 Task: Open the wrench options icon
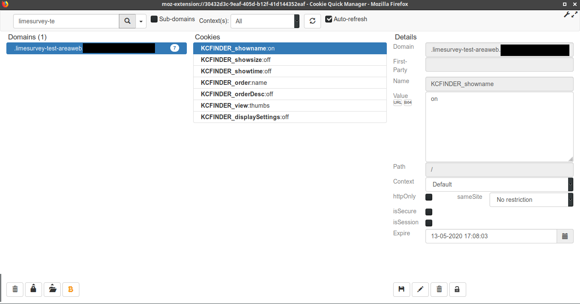point(567,14)
